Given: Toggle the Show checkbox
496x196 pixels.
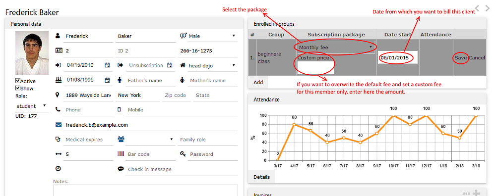Looking at the screenshot, I should (18, 88).
